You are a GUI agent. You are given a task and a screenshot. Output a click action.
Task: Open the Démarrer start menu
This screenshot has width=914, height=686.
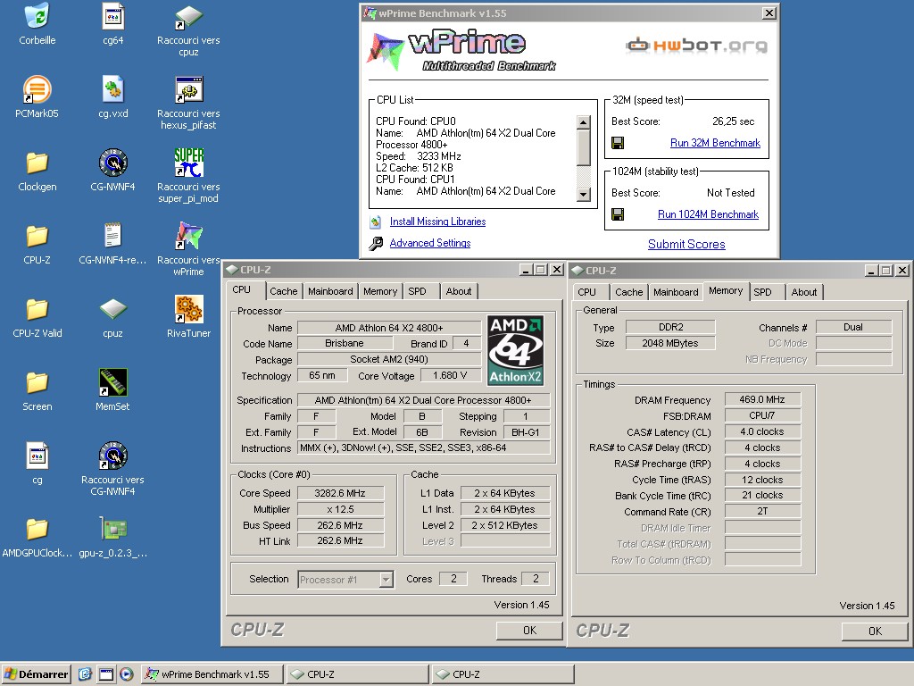[x=36, y=674]
